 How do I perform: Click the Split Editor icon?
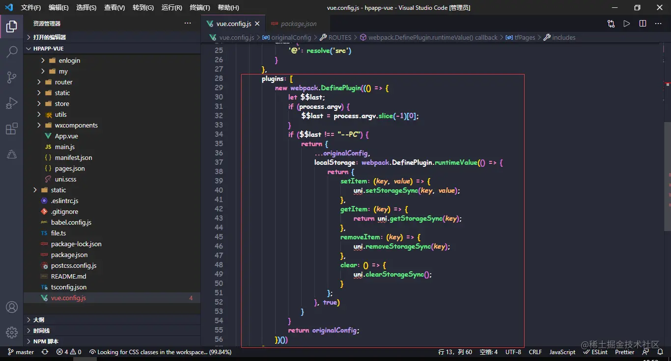(x=643, y=24)
